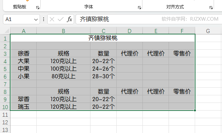Click the formula bar text field
Image resolution: width=222 pixels, height=133 pixels.
[x=149, y=19]
